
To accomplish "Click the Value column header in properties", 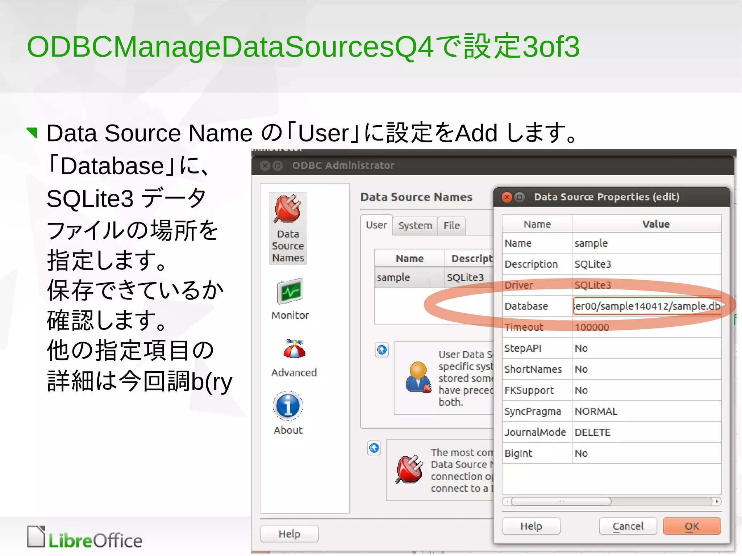I will (647, 224).
